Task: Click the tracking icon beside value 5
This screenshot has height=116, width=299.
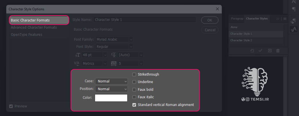Action: pyautogui.click(x=114, y=64)
